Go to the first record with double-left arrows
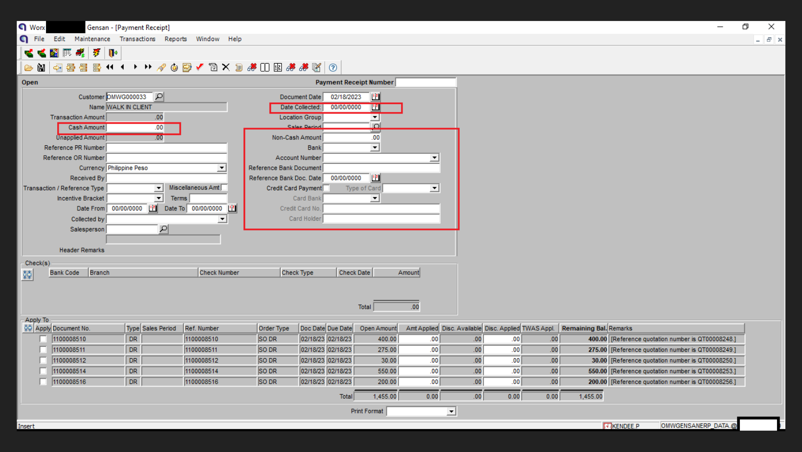The image size is (802, 452). [x=110, y=68]
